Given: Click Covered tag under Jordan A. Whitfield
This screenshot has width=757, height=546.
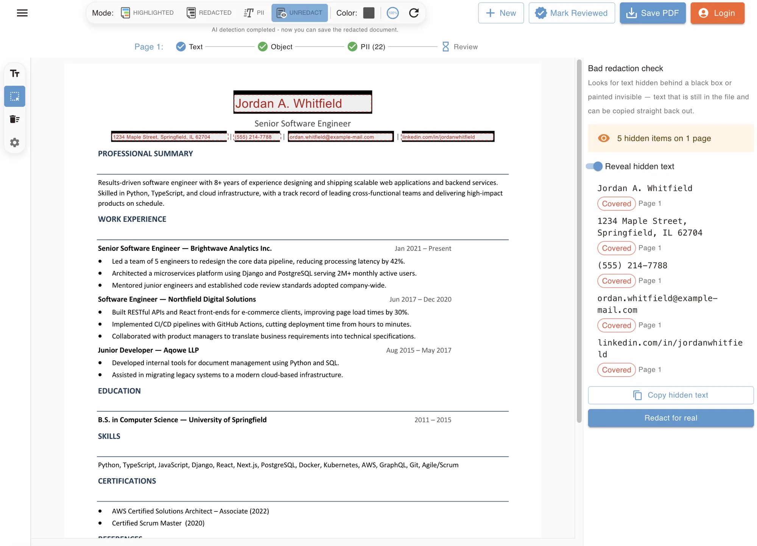Looking at the screenshot, I should coord(616,203).
